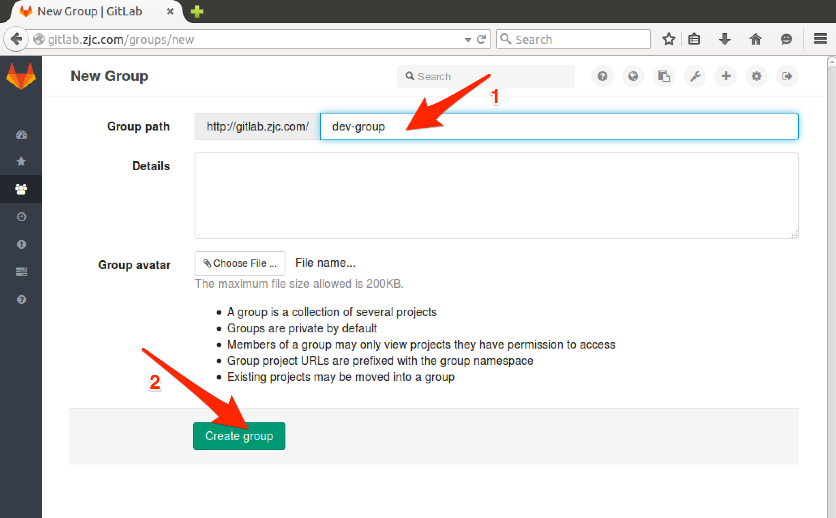Click the sign out toolbar icon
Image resolution: width=836 pixels, height=518 pixels.
pyautogui.click(x=788, y=76)
